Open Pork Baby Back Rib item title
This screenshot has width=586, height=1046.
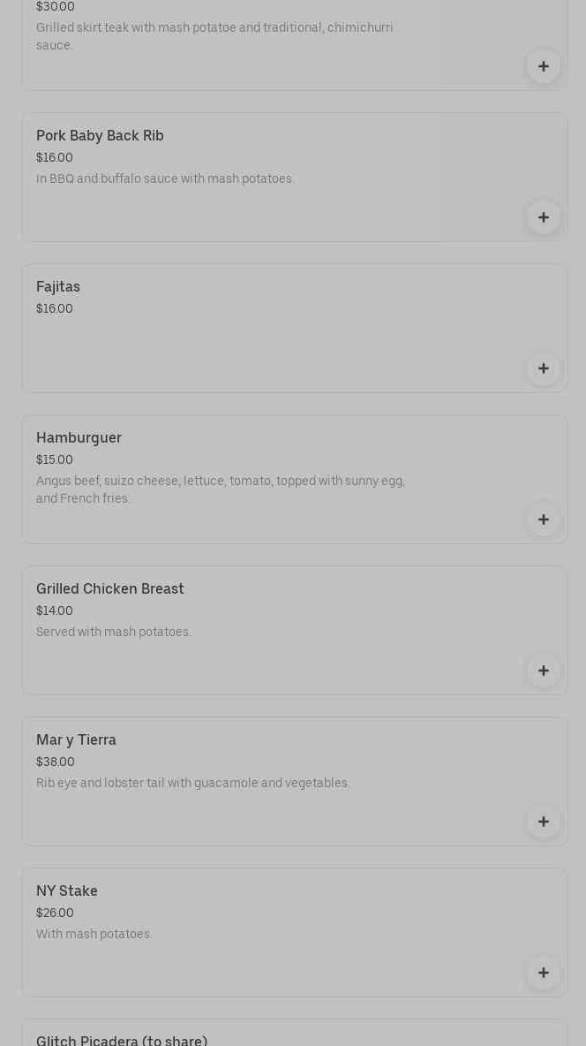coord(100,136)
